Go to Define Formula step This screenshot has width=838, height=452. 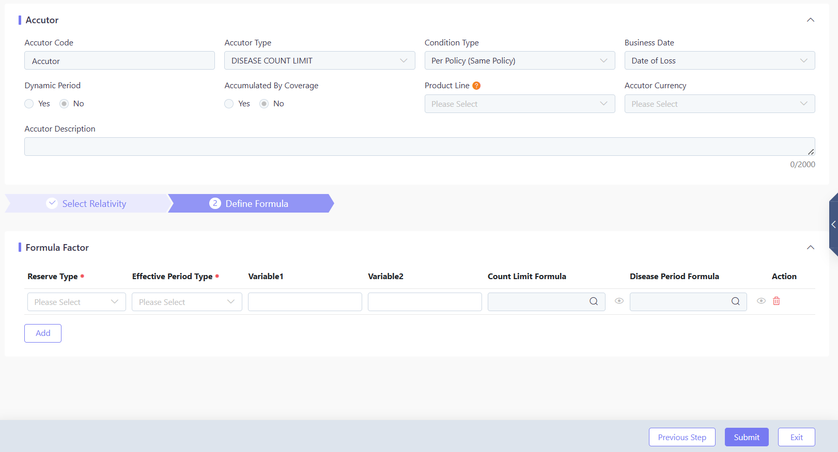click(x=250, y=203)
